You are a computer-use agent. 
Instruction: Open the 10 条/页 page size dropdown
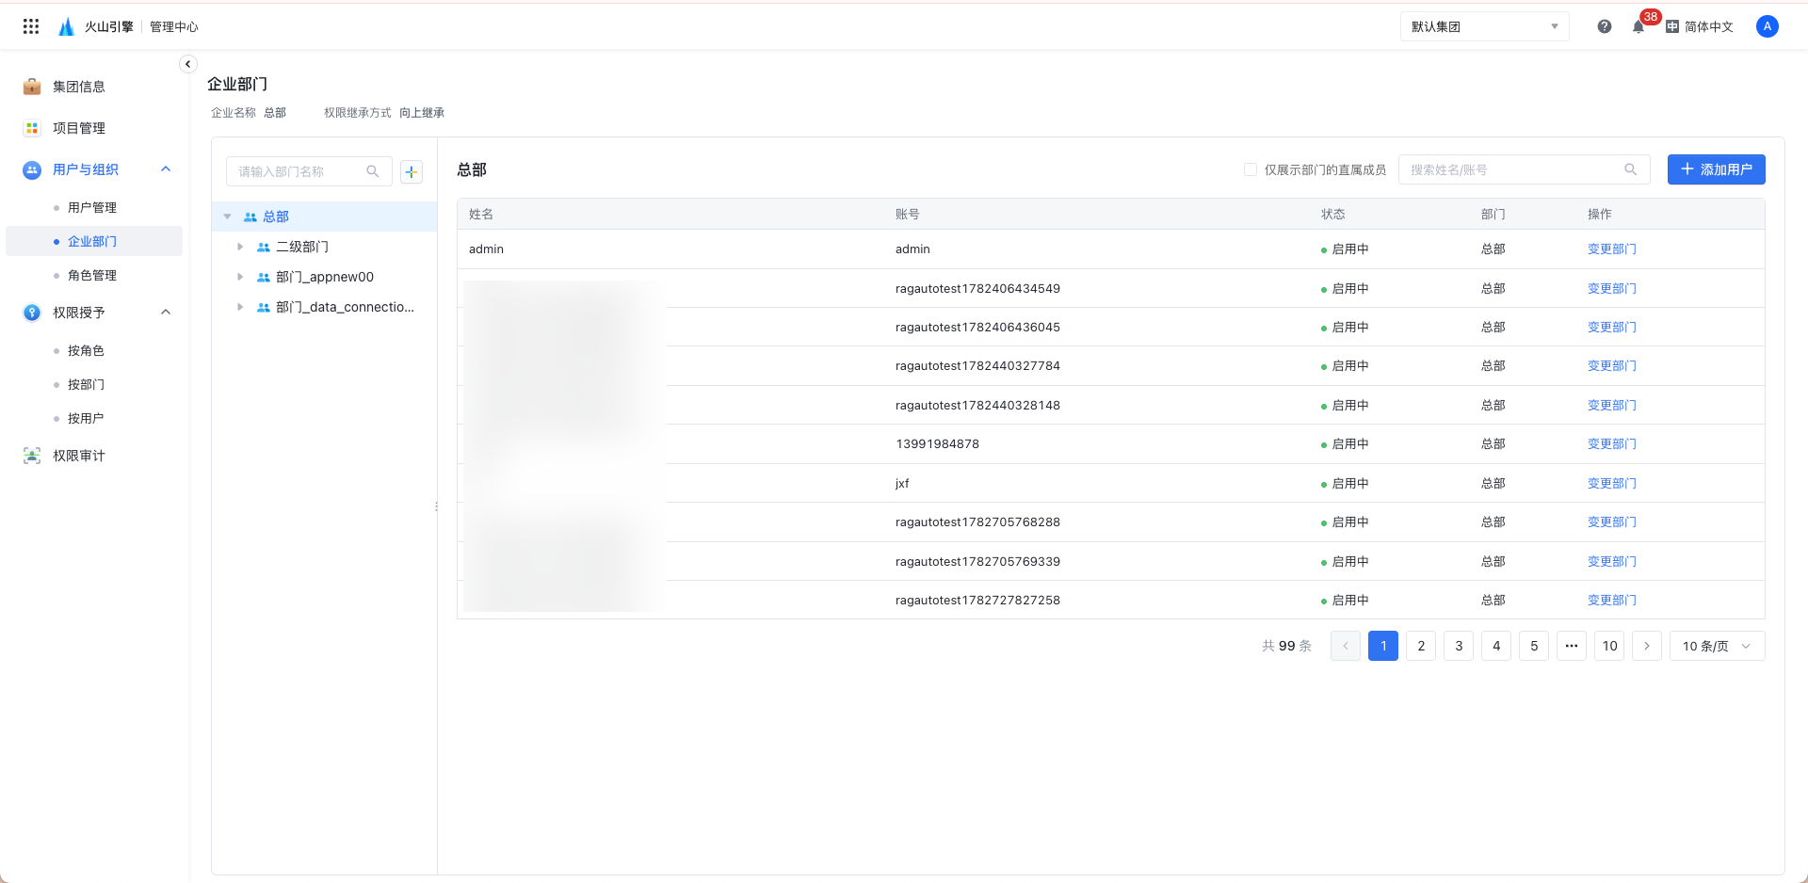1717,646
